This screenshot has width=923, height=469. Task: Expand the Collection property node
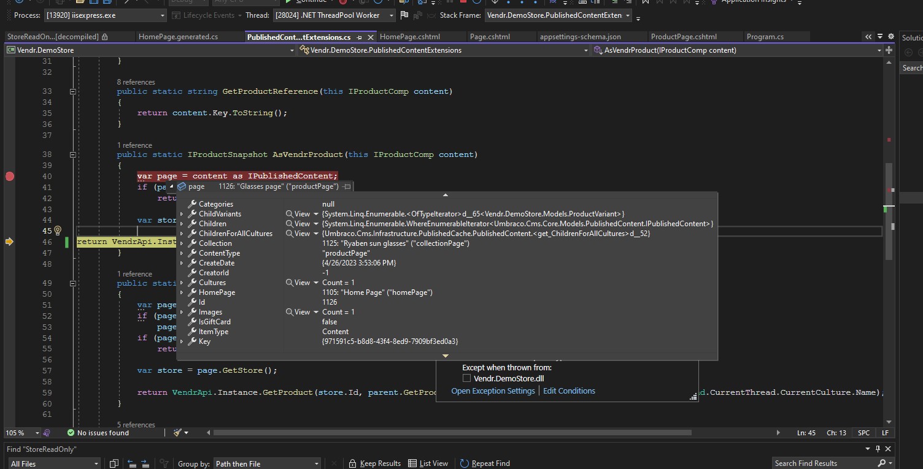tap(182, 243)
